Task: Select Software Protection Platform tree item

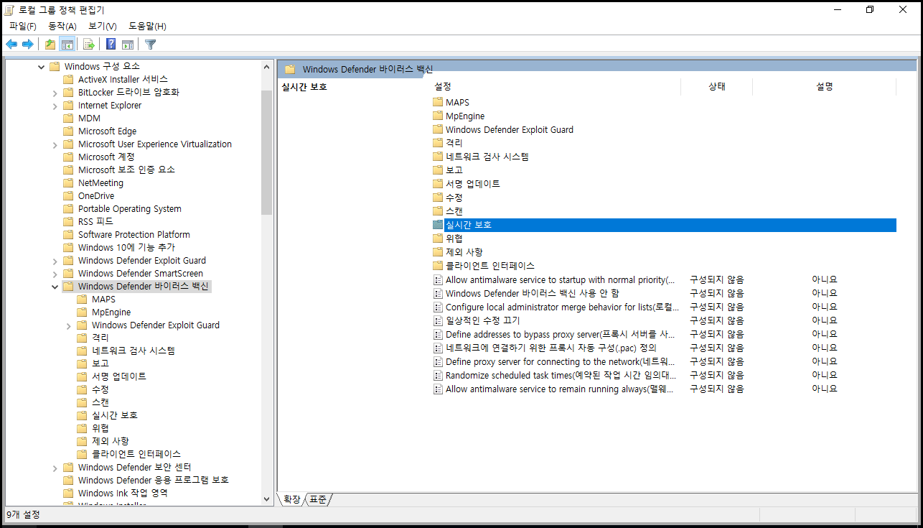Action: coord(134,235)
